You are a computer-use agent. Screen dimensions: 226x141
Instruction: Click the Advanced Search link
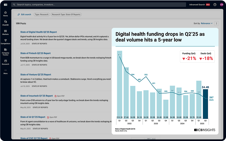197,5
